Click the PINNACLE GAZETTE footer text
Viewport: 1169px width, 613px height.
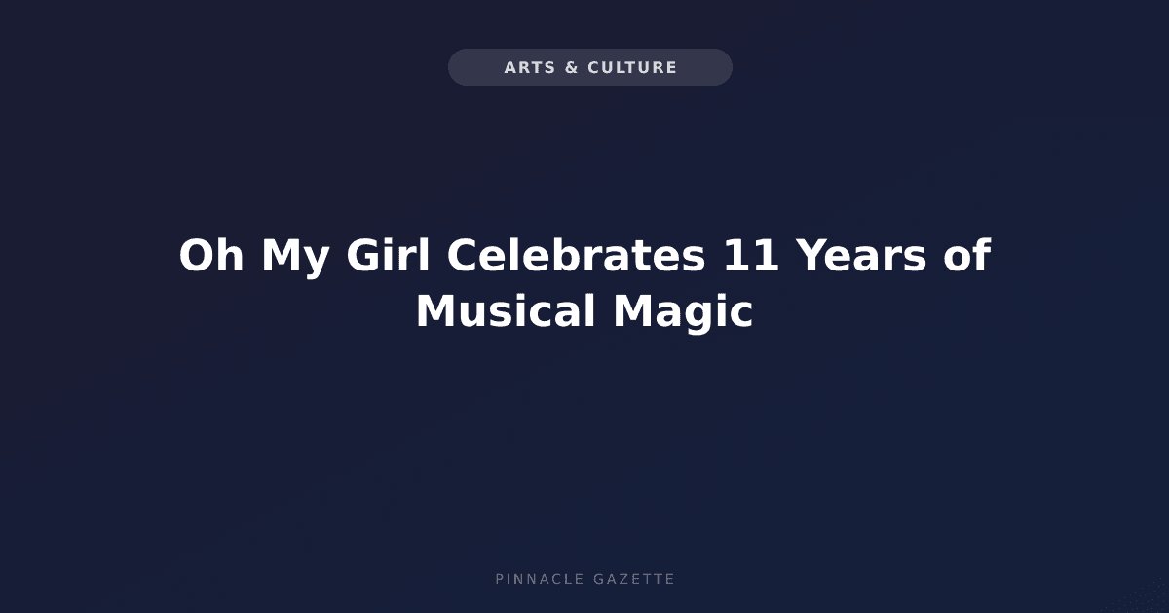click(584, 579)
